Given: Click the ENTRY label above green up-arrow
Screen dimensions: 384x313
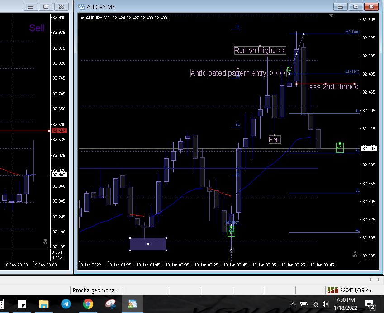Looking at the screenshot, I should click(232, 223).
